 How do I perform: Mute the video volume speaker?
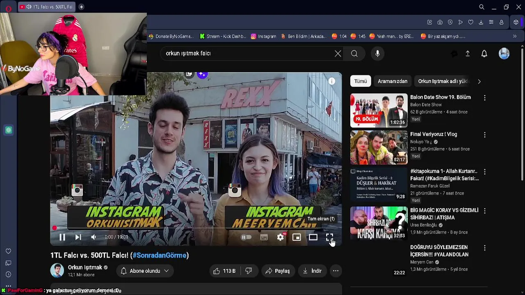tap(94, 237)
